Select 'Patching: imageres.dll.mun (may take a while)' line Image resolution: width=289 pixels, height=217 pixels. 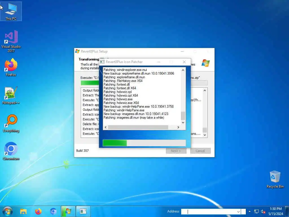coord(133,118)
